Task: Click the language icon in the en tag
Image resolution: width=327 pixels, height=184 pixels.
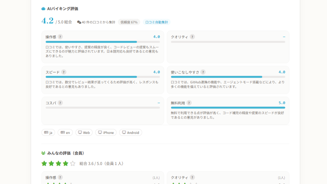Action: (62, 132)
